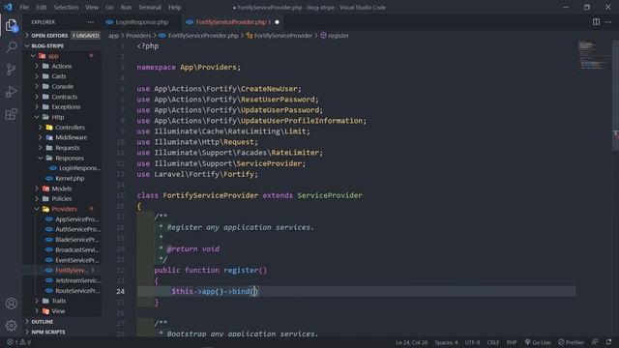Screen dimensions: 619x348
Task: Select the FortifyServiceProvider.php tab
Action: coord(231,22)
